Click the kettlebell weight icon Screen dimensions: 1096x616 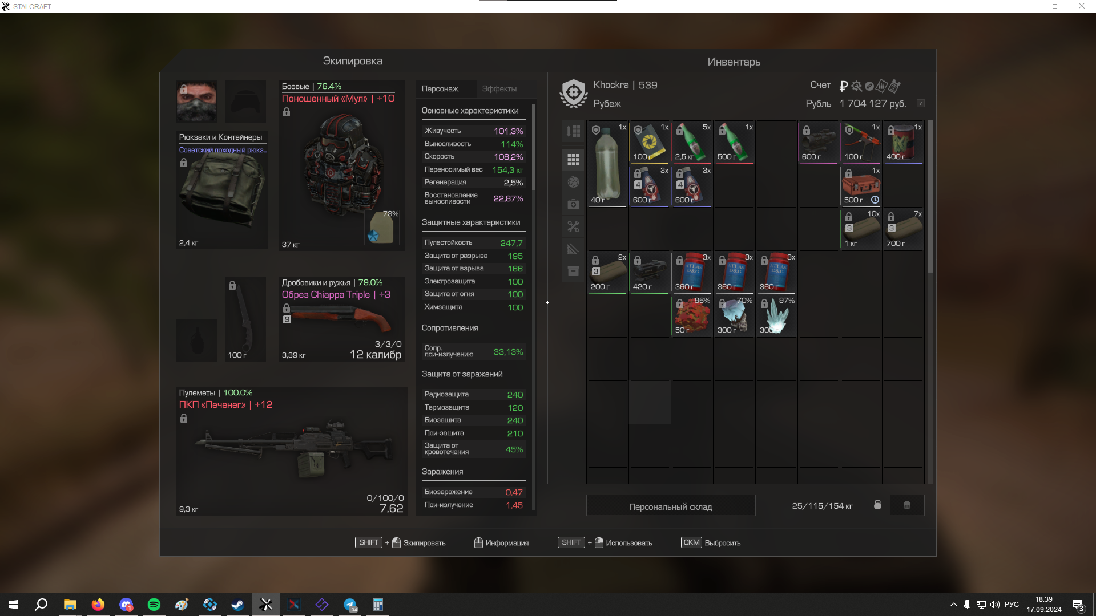click(877, 505)
